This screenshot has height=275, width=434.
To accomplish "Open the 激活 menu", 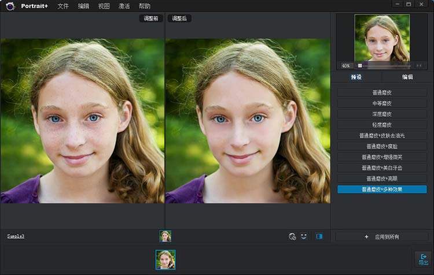I will (x=124, y=6).
